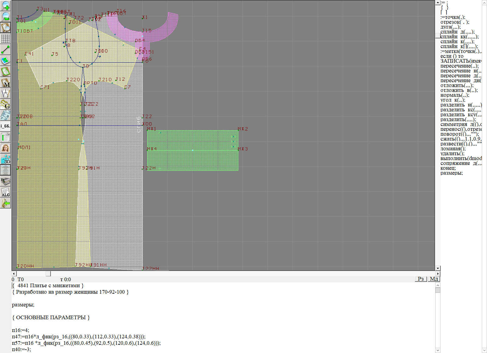Click the zoom in magnifier icon
Image resolution: width=487 pixels, height=353 pixels.
tap(5, 5)
